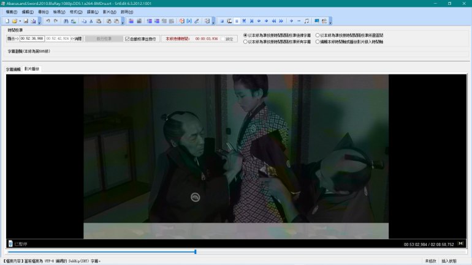Screen dimensions: 472x265
Task: Open the Format (O) menu
Action: click(76, 12)
